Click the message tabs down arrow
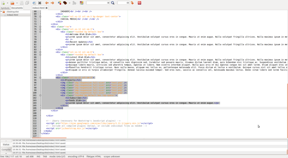This screenshot has width=288, height=158. coord(6,154)
